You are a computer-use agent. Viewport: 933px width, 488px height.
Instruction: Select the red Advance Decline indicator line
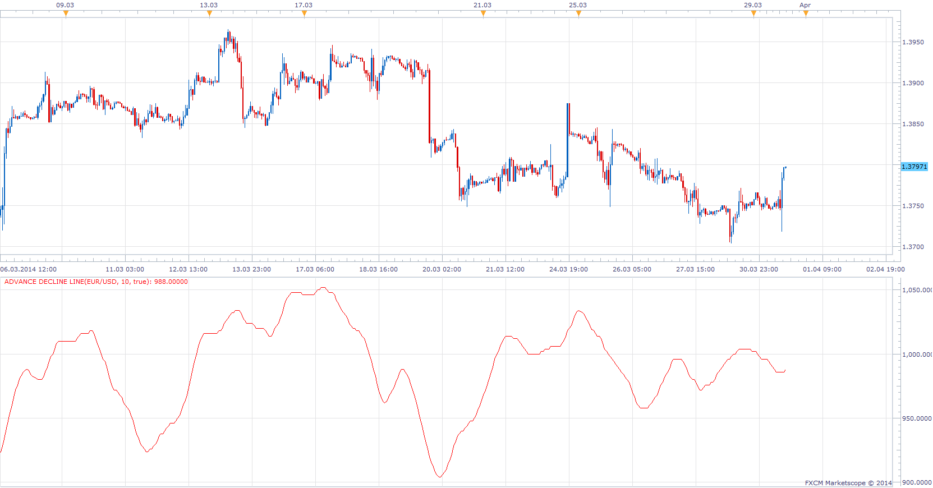(x=393, y=382)
